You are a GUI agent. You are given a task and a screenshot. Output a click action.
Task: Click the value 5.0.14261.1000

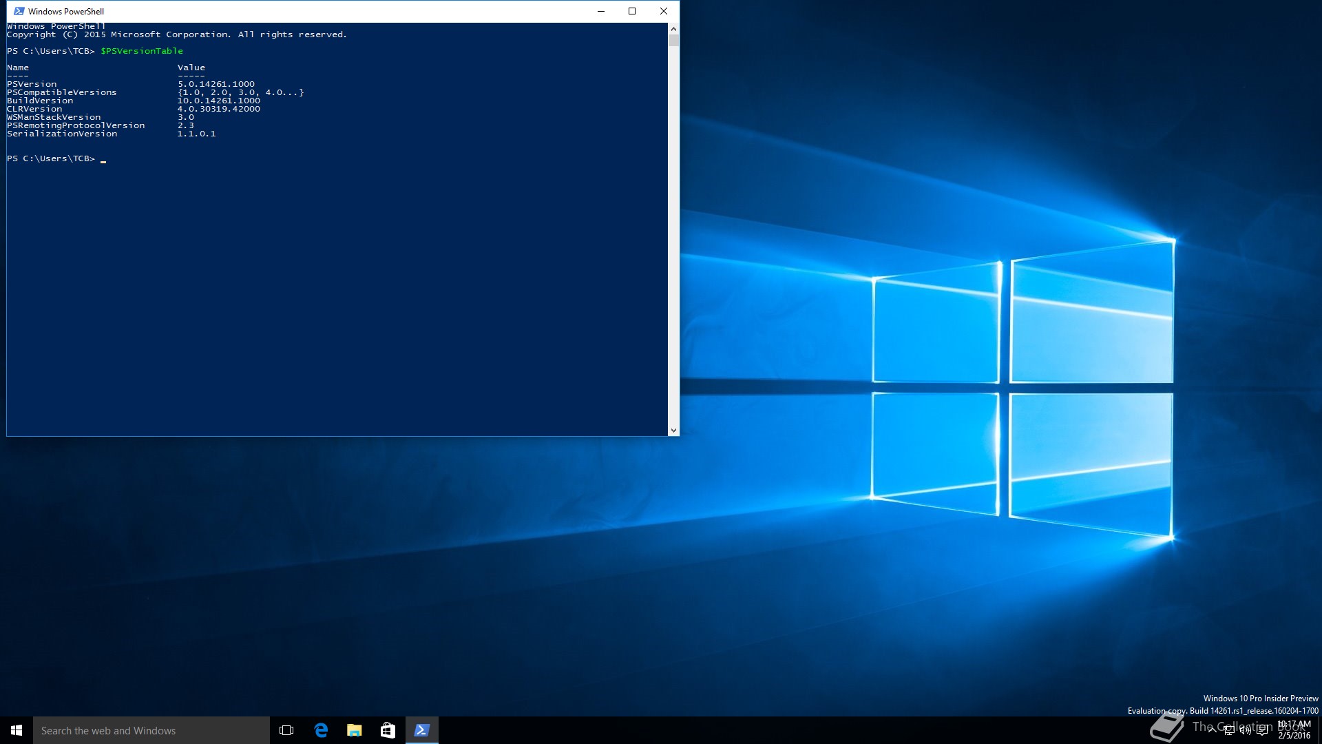point(216,84)
